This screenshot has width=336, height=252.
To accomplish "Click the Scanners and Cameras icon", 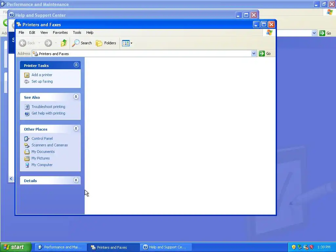I will 27,145.
